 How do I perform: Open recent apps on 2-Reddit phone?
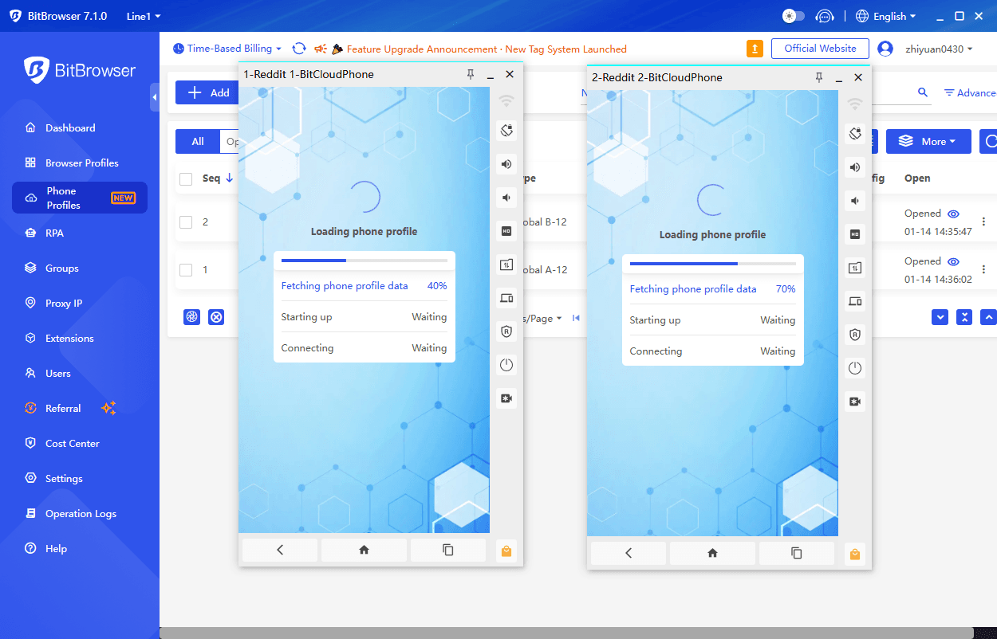coord(796,552)
